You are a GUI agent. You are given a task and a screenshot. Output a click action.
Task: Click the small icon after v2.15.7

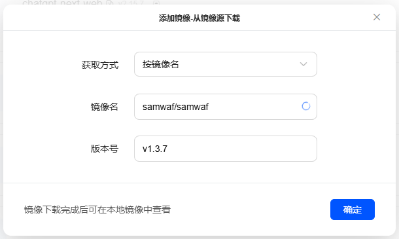coord(156,3)
